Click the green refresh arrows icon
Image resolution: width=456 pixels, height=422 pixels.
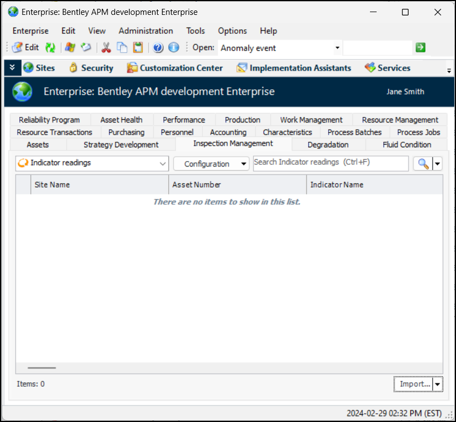tap(50, 47)
